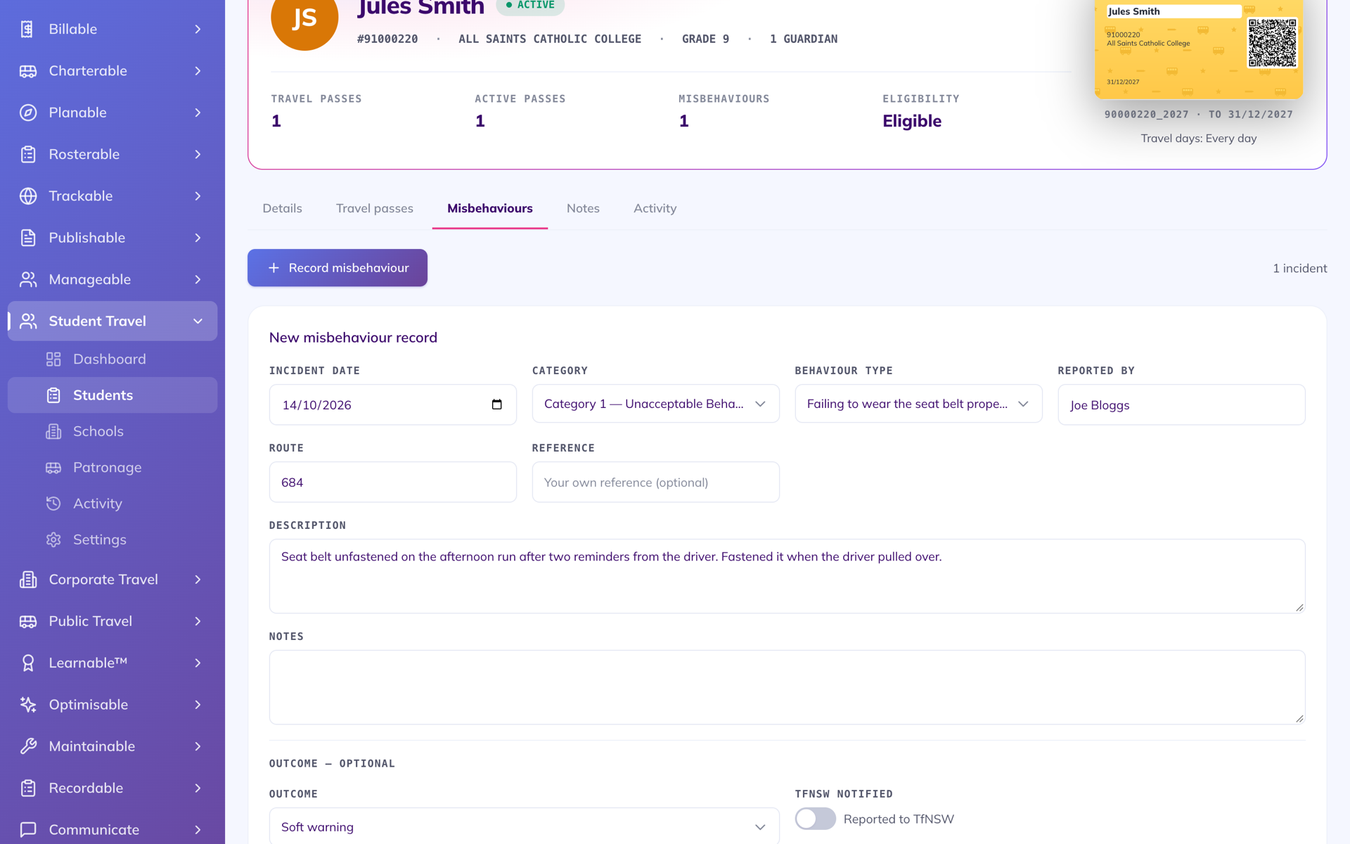Click the Notes text area
The height and width of the screenshot is (844, 1350).
tap(787, 687)
